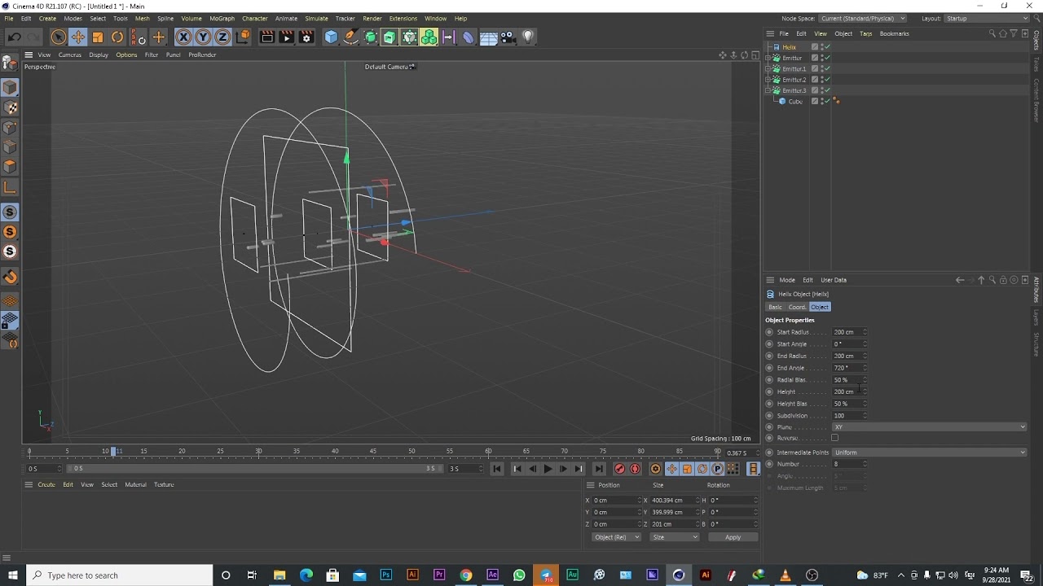Open Edit Render Settings gear clapperboard
This screenshot has height=586, width=1043.
306,37
